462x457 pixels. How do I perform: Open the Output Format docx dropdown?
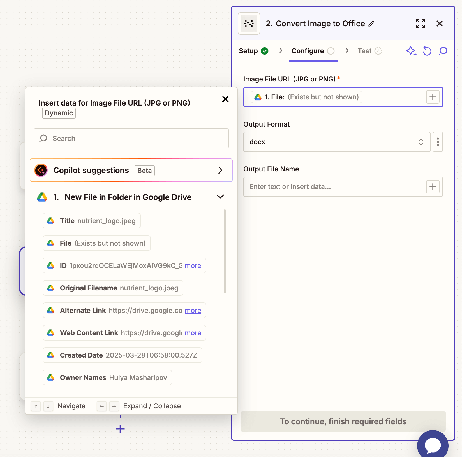pyautogui.click(x=336, y=142)
